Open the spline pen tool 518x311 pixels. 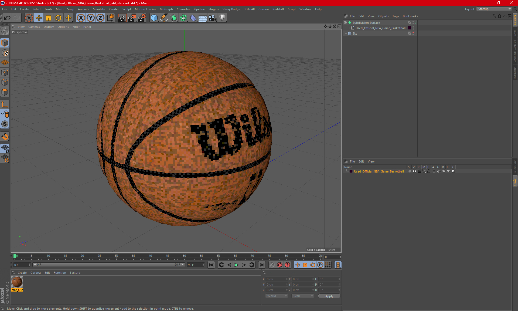164,18
